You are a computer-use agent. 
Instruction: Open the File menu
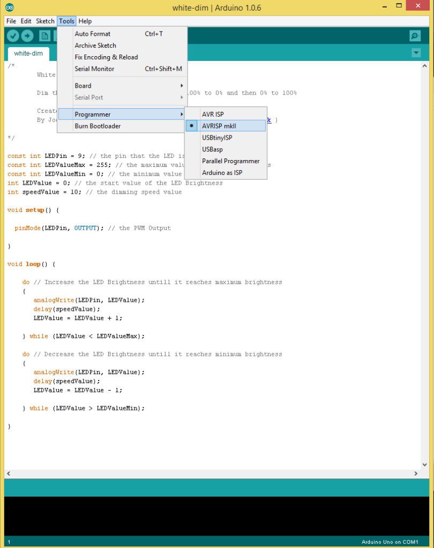tap(11, 21)
